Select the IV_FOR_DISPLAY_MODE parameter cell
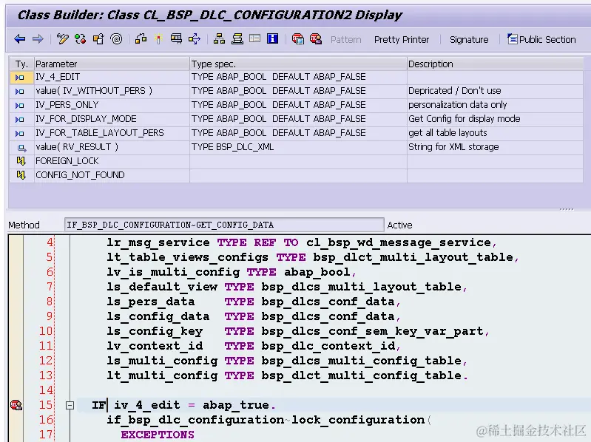The image size is (591, 442). 112,119
